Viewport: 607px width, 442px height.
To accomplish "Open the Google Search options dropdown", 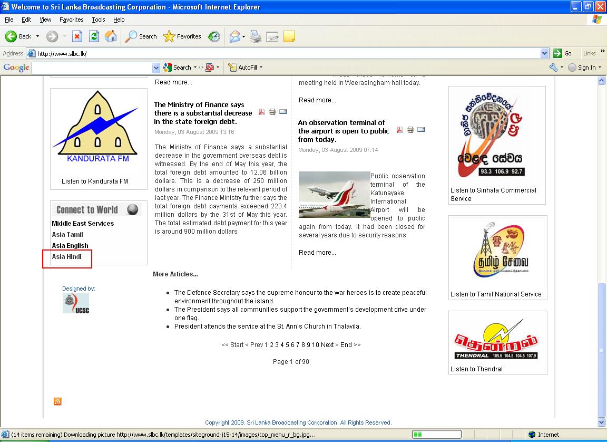I will [195, 68].
